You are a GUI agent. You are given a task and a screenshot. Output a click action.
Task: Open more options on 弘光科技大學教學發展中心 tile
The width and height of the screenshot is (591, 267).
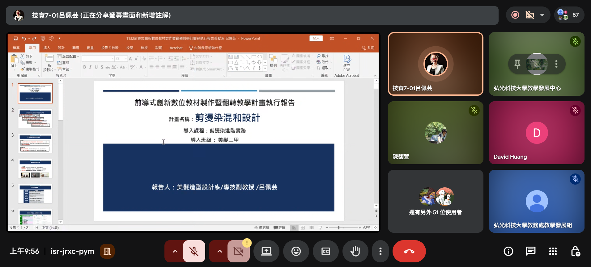556,64
